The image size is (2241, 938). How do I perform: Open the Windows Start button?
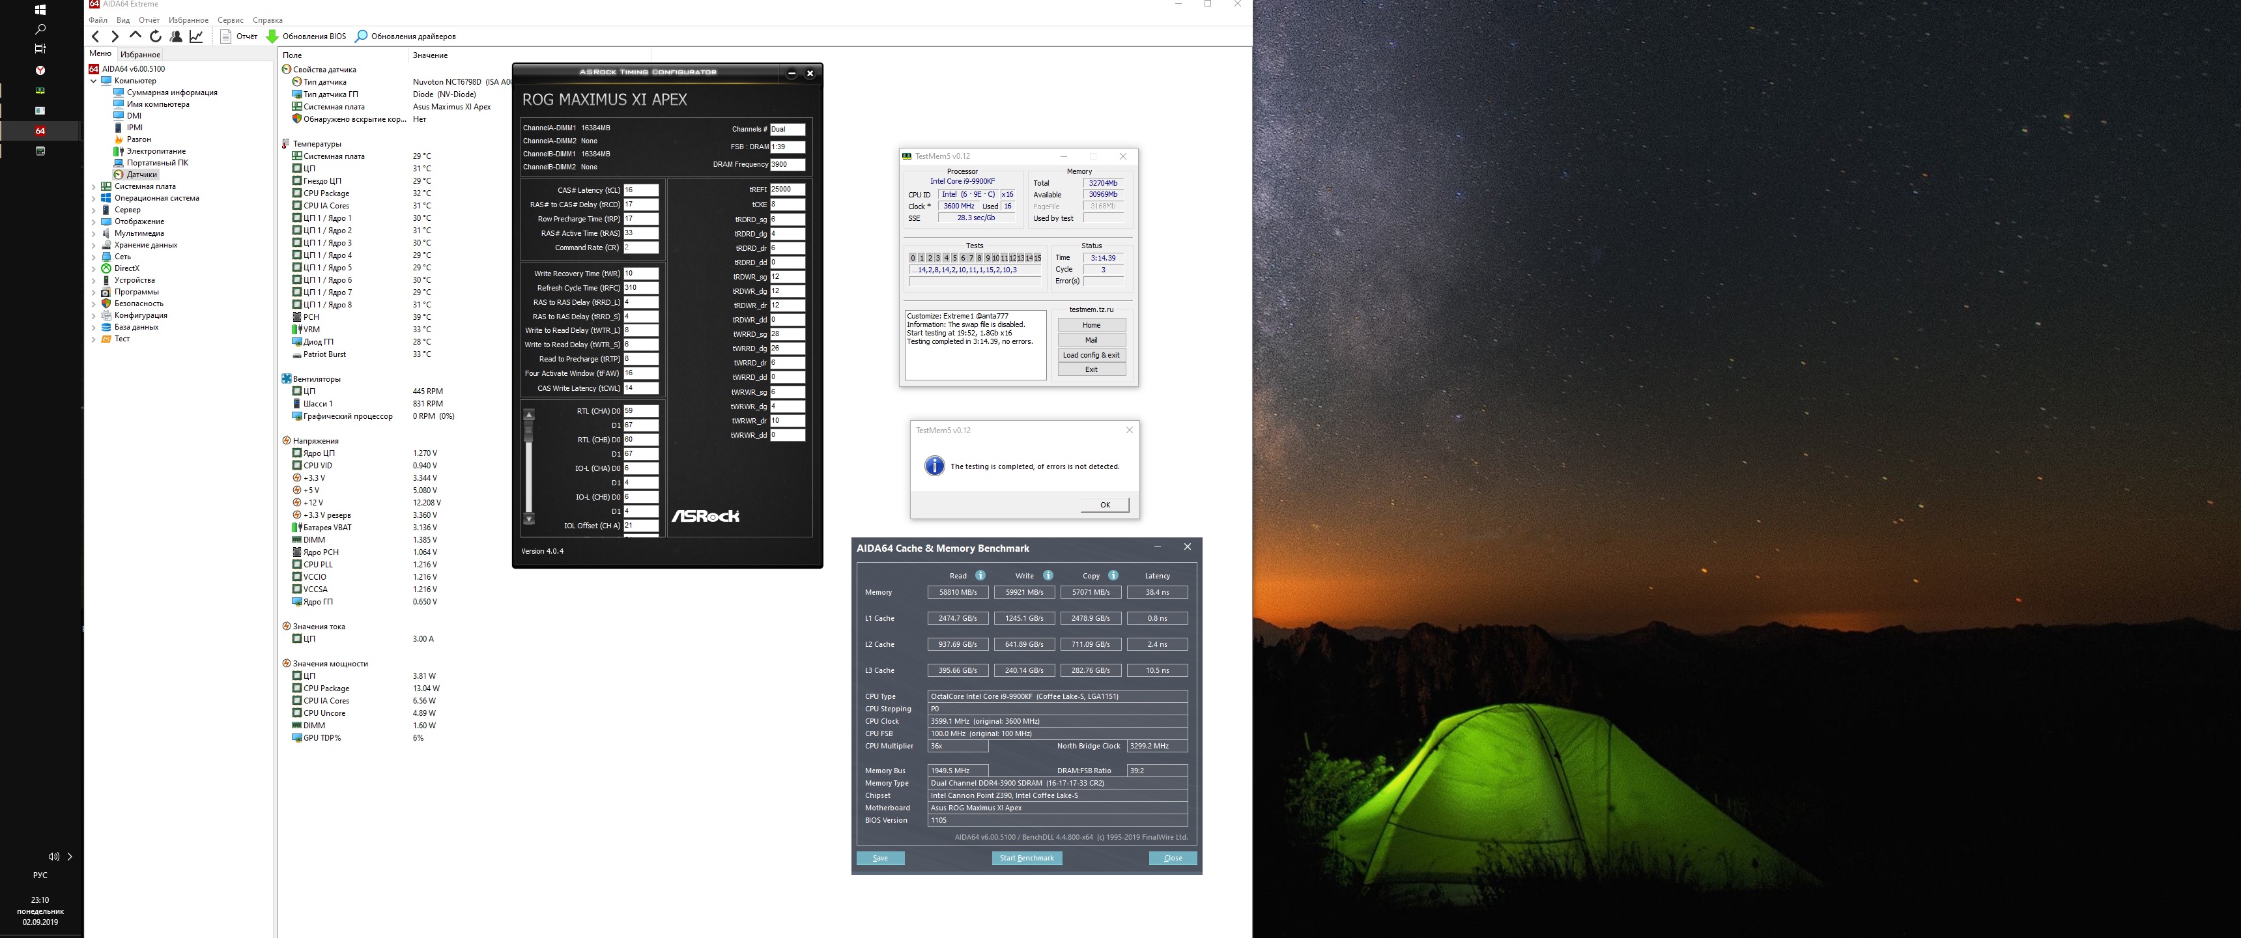[40, 10]
